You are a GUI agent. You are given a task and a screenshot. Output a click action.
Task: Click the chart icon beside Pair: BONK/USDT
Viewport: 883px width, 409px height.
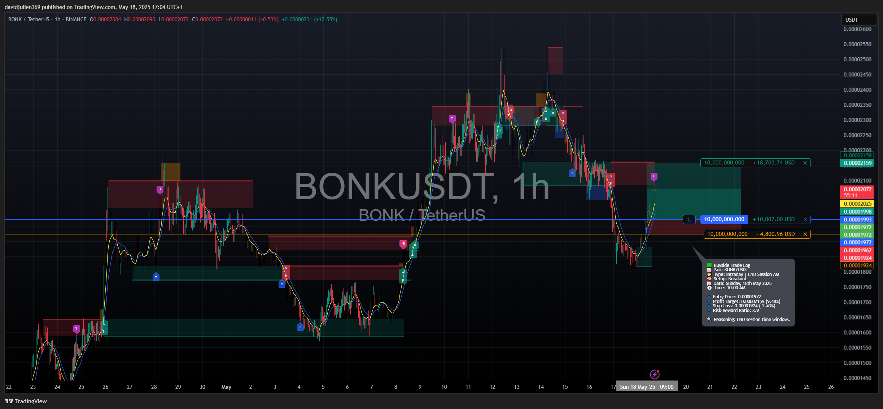click(x=709, y=270)
